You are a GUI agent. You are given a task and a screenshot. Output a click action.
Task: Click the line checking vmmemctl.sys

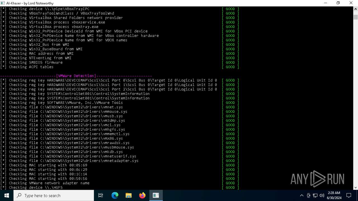click(x=65, y=134)
